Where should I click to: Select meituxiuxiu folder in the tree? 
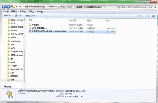pyautogui.click(x=14, y=41)
